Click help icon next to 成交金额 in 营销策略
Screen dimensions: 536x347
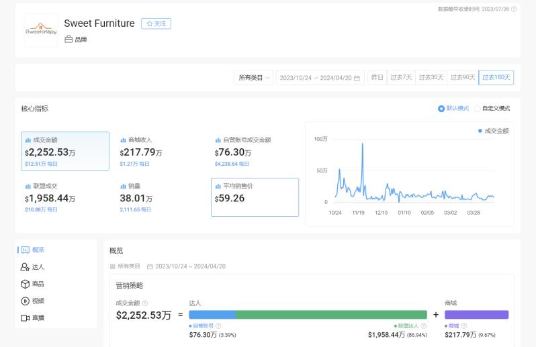coord(145,303)
